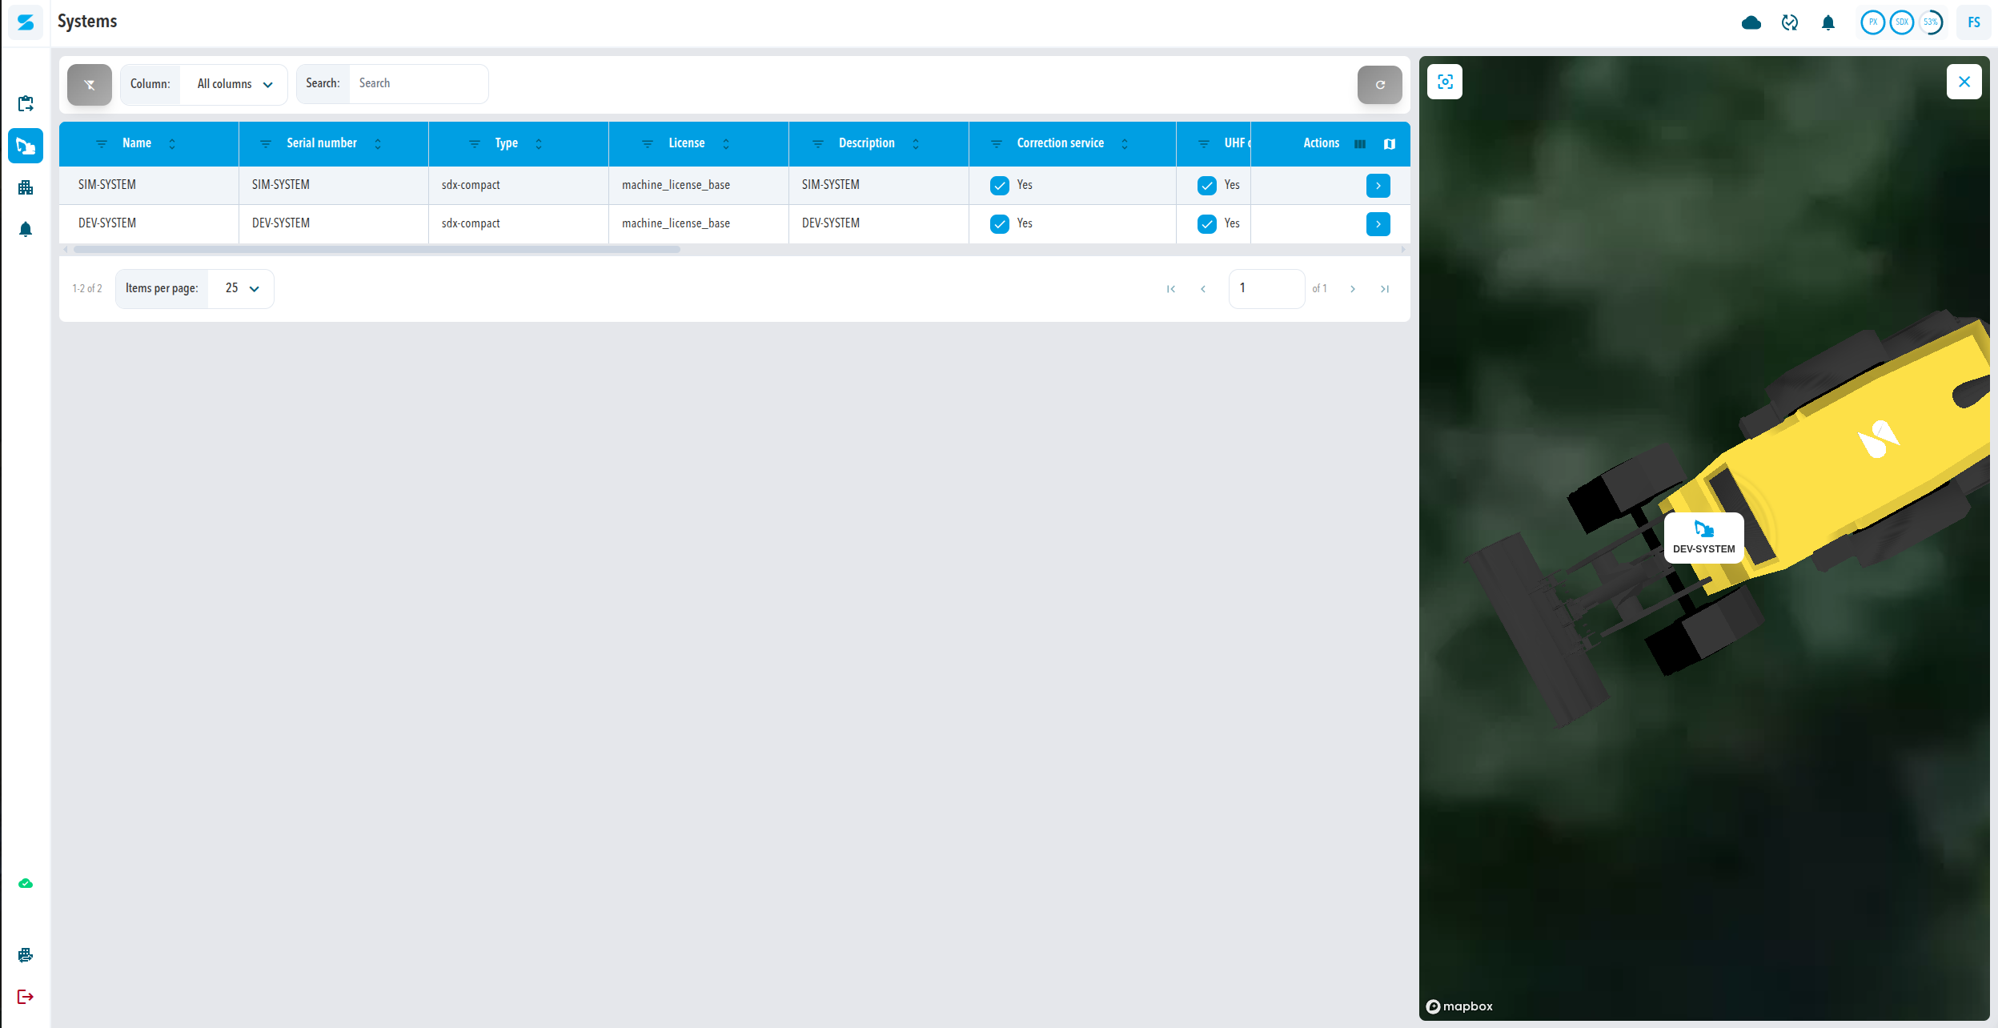Open SIM-SYSTEM row details arrow
1998x1028 pixels.
[1378, 186]
